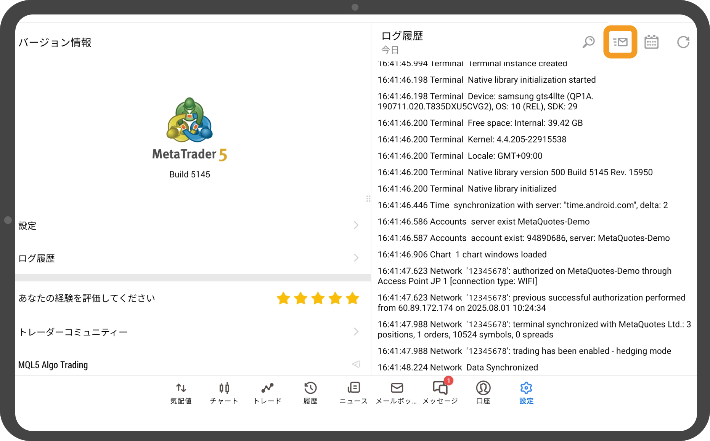Open the calendar date picker icon

651,42
